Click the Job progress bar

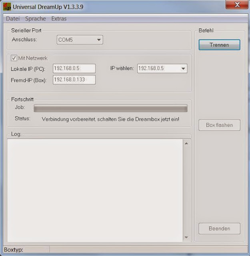click(110, 108)
